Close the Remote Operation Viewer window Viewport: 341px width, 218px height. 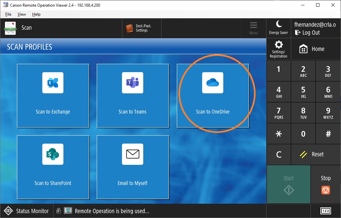coord(333,5)
